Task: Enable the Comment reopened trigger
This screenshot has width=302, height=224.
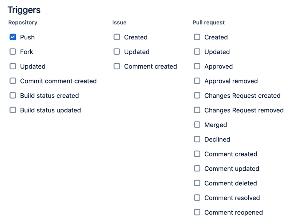Action: [x=197, y=212]
